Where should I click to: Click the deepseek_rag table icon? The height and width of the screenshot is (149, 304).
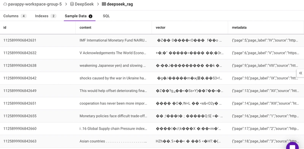pos(104,4)
